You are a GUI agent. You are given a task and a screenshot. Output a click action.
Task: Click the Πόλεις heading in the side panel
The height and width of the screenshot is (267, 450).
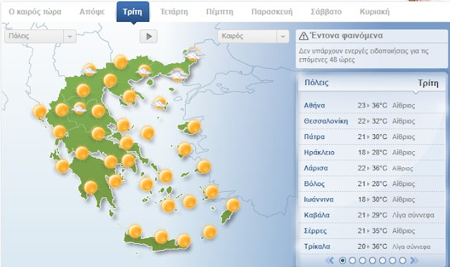coord(316,83)
